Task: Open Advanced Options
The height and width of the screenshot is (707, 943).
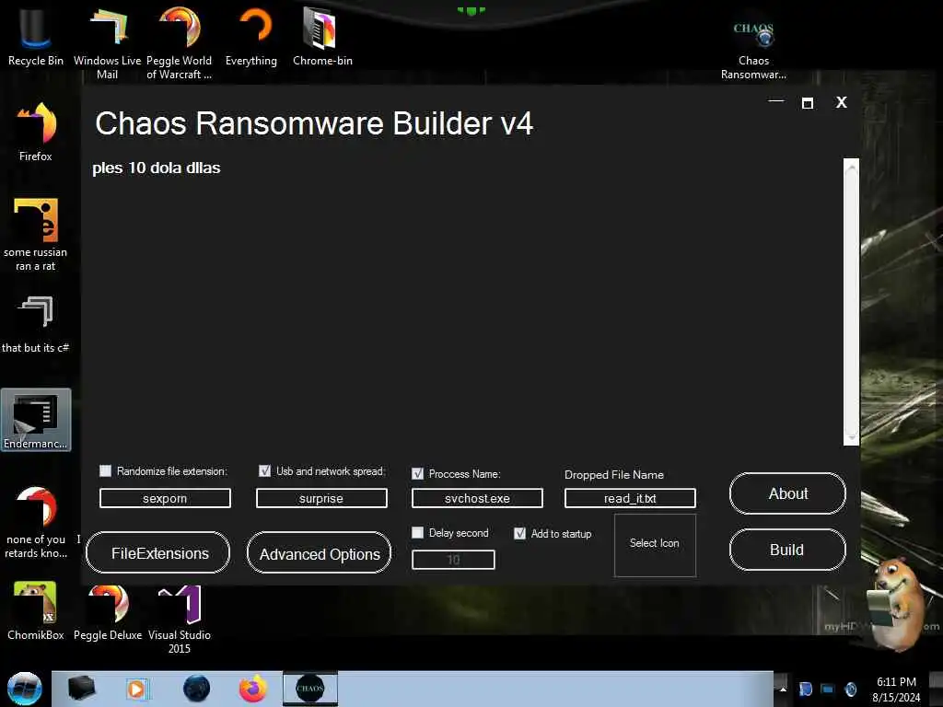Action: click(319, 553)
